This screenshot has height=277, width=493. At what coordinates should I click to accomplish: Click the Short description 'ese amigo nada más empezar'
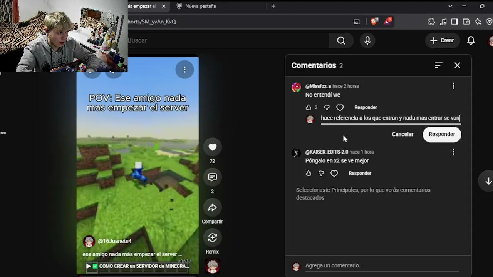(x=132, y=254)
